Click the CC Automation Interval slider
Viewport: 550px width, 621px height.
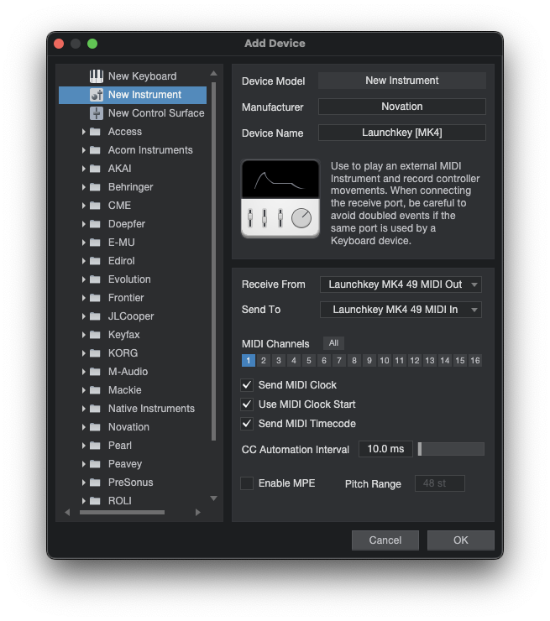tap(451, 449)
